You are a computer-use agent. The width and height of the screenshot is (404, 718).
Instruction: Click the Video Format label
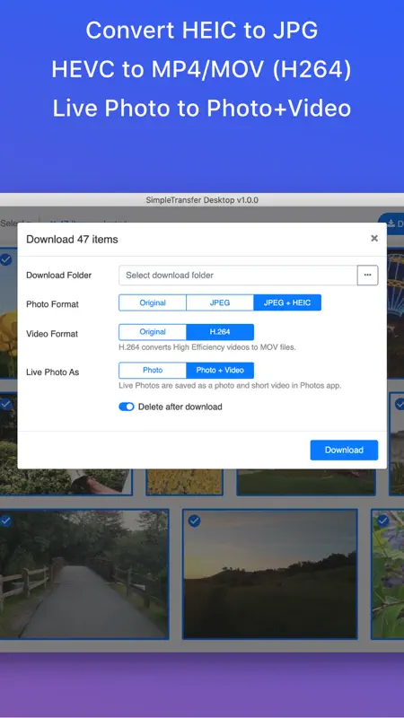[x=52, y=333]
